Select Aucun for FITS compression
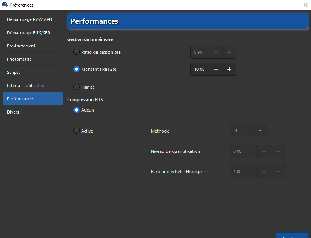Image resolution: width=311 pixels, height=238 pixels. 77,110
